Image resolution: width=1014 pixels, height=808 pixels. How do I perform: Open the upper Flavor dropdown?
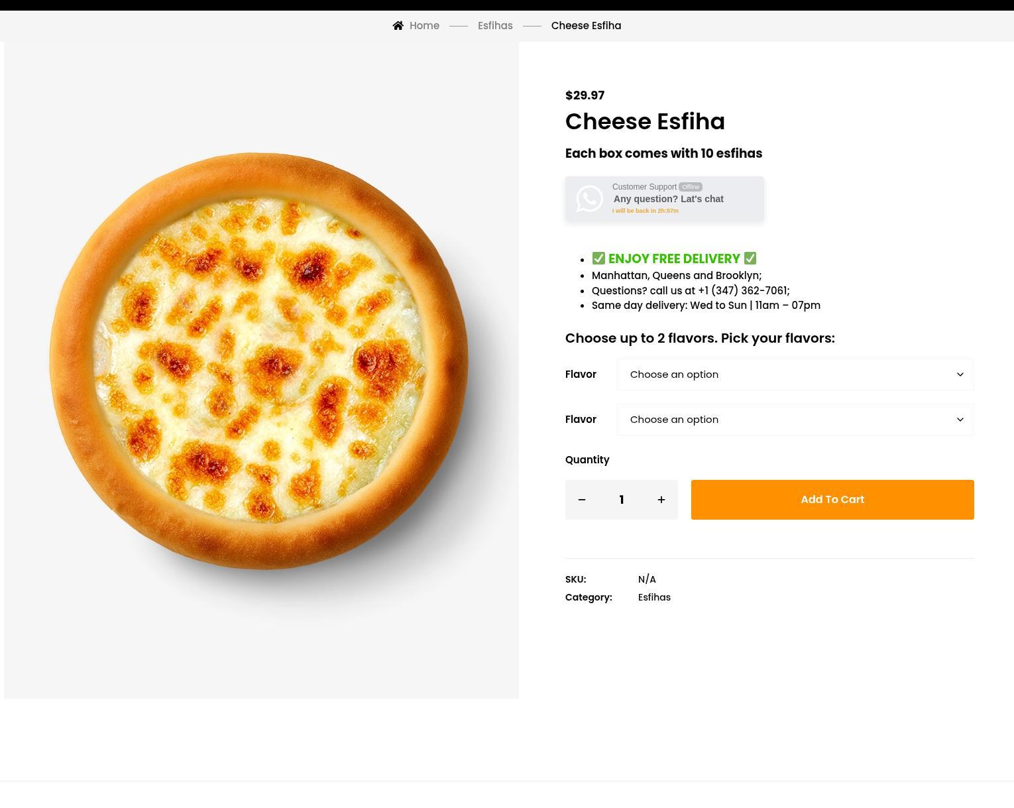pyautogui.click(x=795, y=375)
